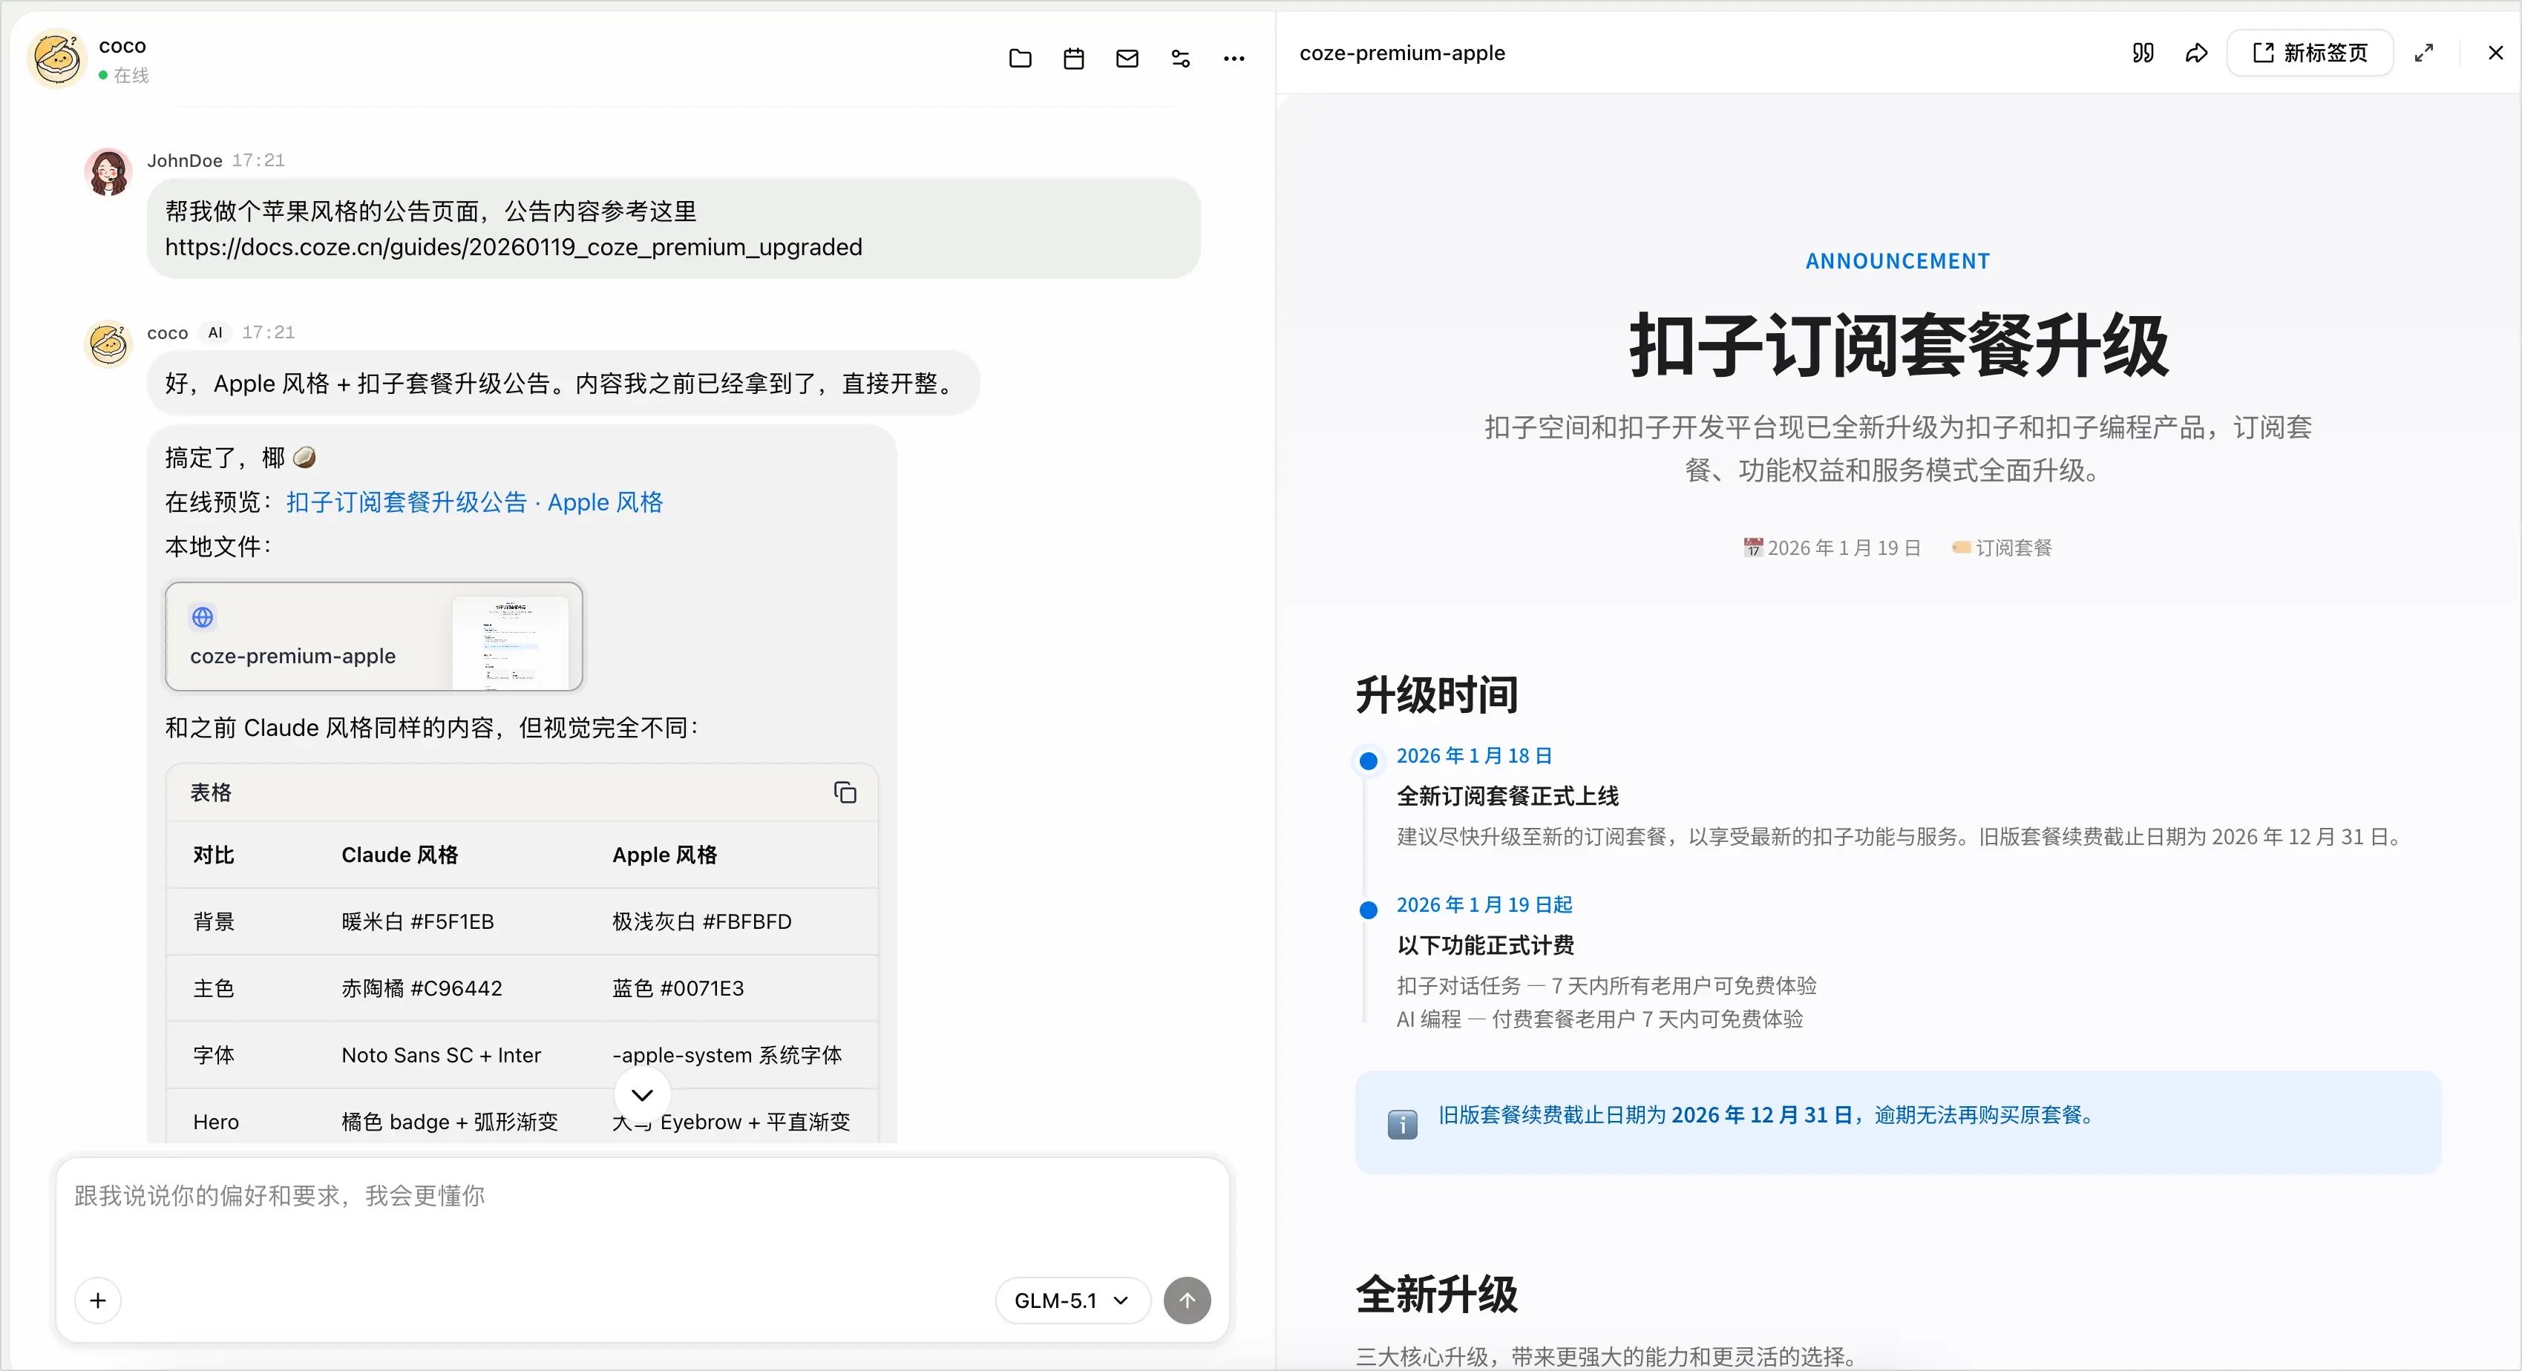Open 扣子订阅套餐升级公告 · Apple 风格 link
The image size is (2522, 1371).
(474, 502)
